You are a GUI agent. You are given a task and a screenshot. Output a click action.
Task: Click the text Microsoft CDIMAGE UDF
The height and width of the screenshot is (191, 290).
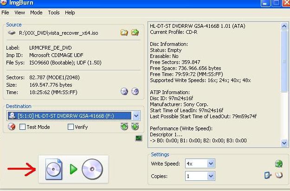tap(56, 55)
